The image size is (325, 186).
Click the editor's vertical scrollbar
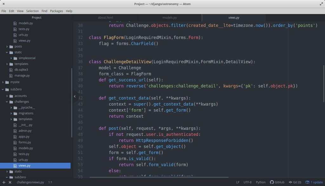(323, 83)
